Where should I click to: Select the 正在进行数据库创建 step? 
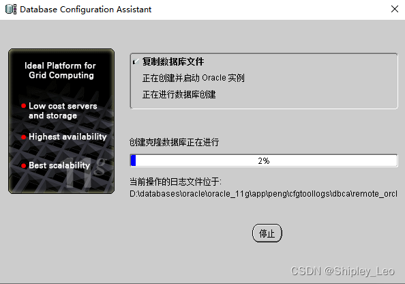pos(179,94)
